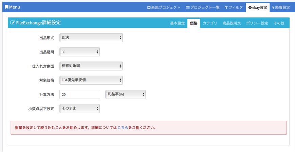This screenshot has width=295, height=153.
Task: Click the bookmark icon beside Menu
Action: click(6, 7)
